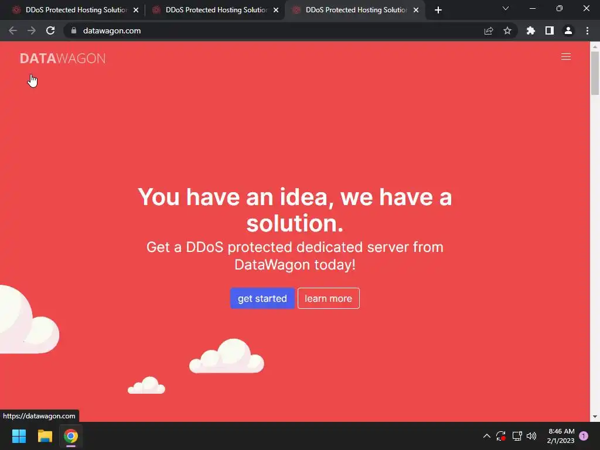Toggle the browser side panel
Screen dimensions: 600x450
tap(549, 30)
